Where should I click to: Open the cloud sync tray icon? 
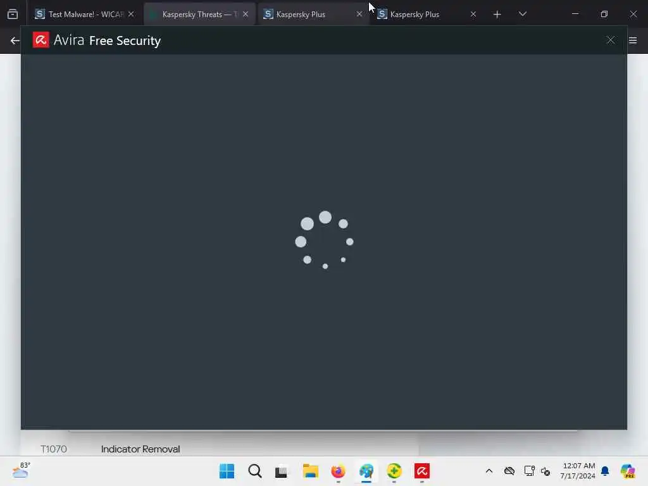(509, 471)
